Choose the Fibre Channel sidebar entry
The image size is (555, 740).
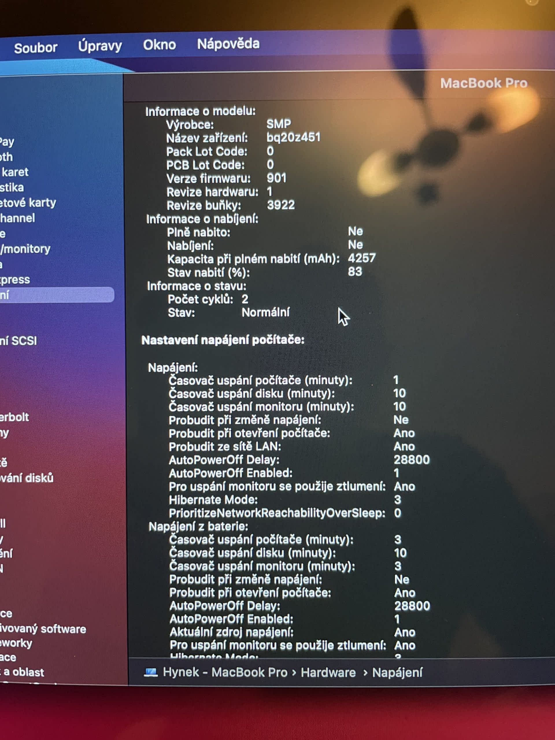17,218
